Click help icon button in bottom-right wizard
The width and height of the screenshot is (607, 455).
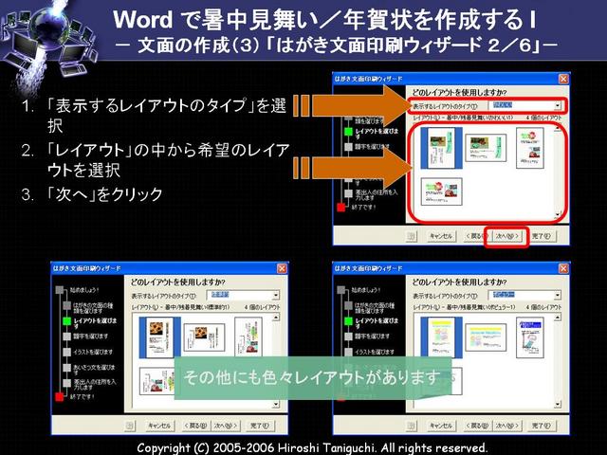411,426
